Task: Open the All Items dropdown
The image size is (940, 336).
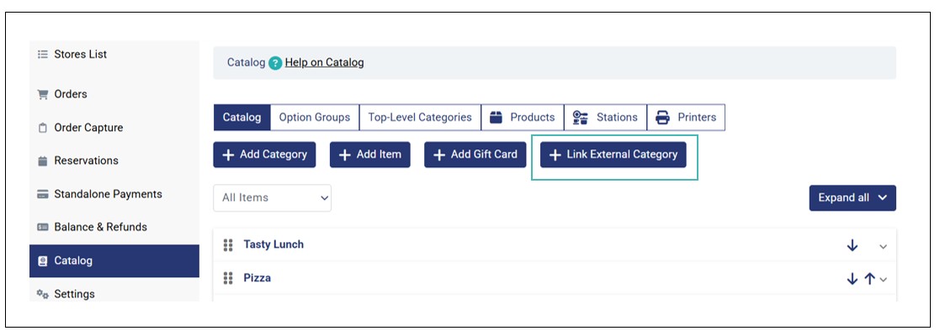Action: pos(272,198)
